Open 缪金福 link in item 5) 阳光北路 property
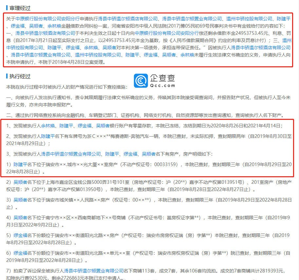Screen dimensions: 299x280 (20, 235)
